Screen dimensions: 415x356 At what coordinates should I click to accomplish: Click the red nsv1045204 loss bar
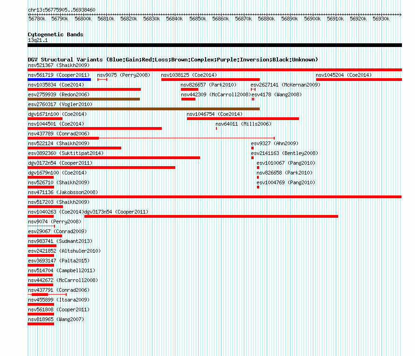(359, 80)
